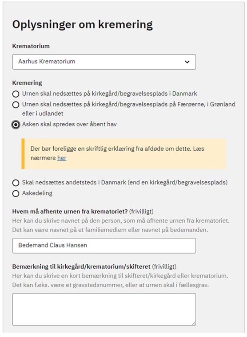Click the 'Hvem må afhente urnen fra krematoriet?' label
Image resolution: width=247 pixels, height=337 pixels.
70,212
